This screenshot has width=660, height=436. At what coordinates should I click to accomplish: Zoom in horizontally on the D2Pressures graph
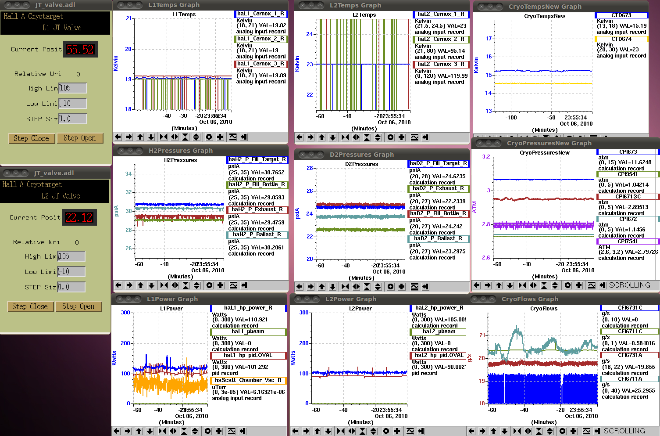(345, 287)
